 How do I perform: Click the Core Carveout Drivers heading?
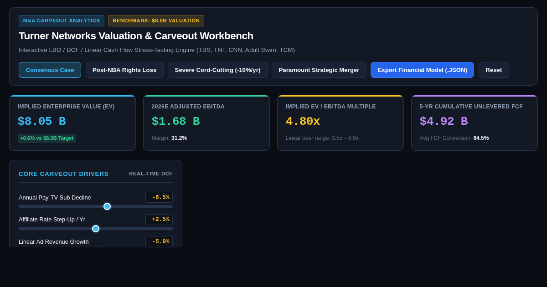click(64, 174)
